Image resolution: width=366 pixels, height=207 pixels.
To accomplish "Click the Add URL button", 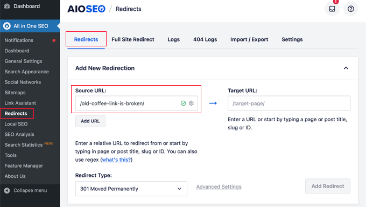I will (90, 121).
